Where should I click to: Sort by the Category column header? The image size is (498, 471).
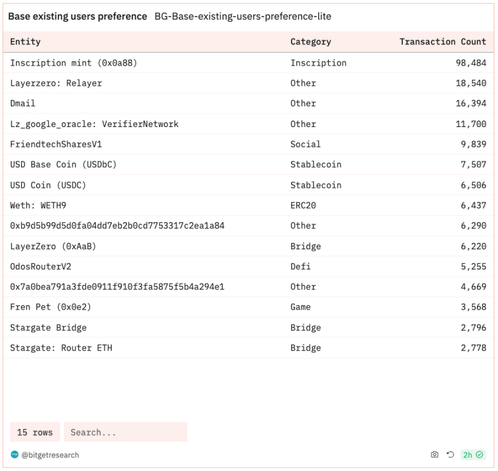click(311, 41)
